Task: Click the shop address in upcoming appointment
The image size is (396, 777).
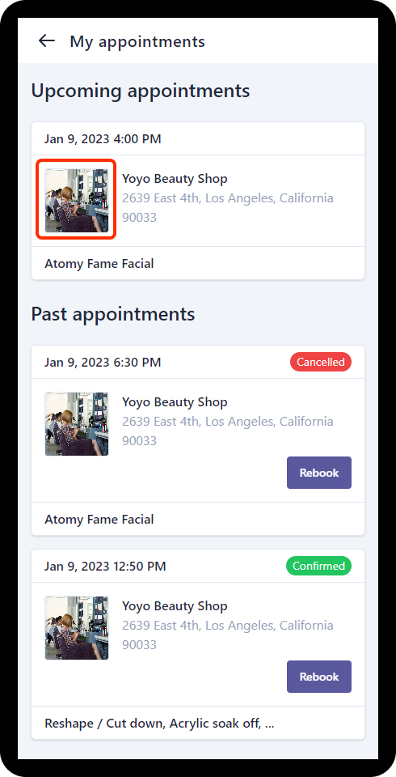Action: click(228, 208)
